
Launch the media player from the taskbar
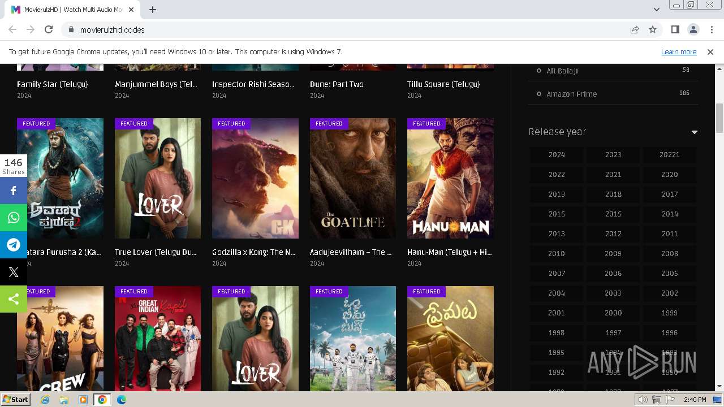83,400
